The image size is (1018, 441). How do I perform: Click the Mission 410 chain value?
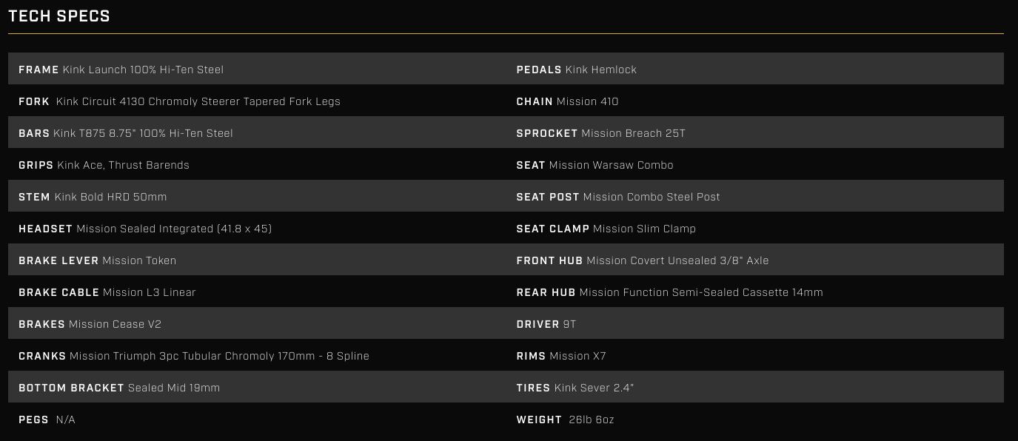587,101
